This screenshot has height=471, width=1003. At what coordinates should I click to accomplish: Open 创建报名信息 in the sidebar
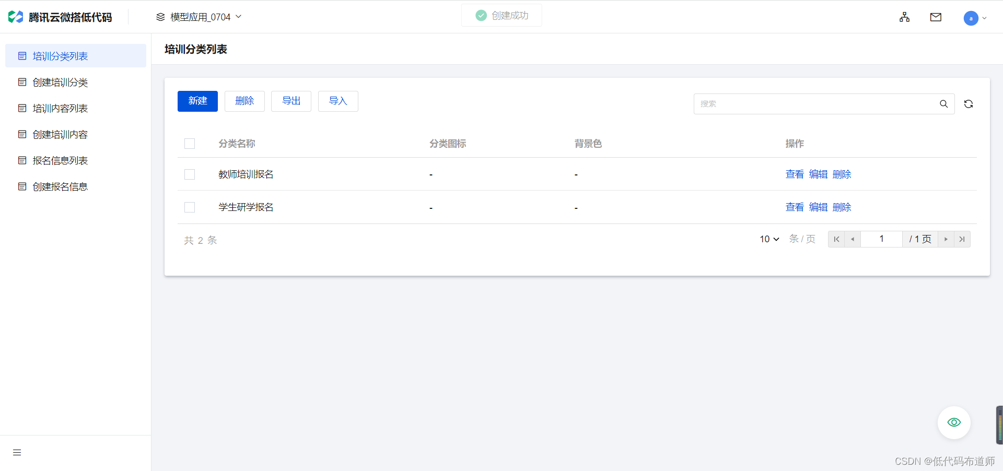pos(76,186)
